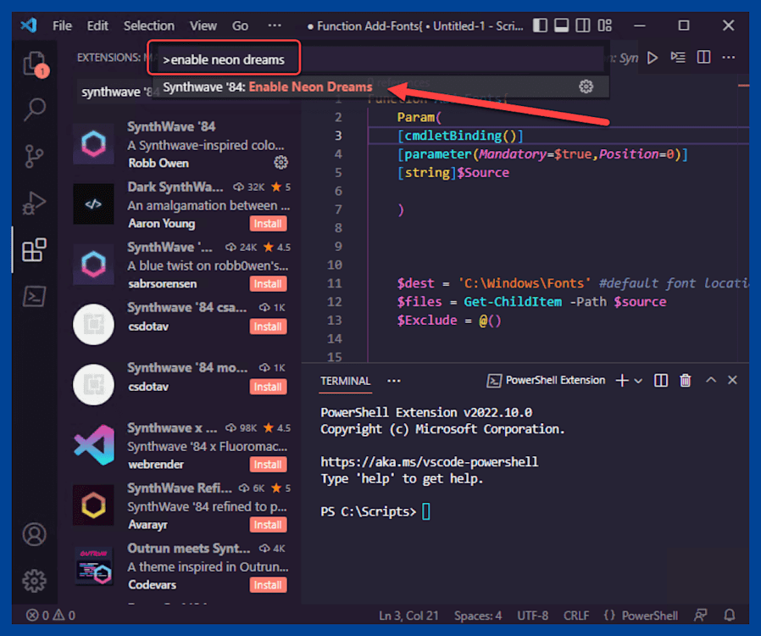
Task: Change indentation via Spaces: 4
Action: [x=478, y=616]
